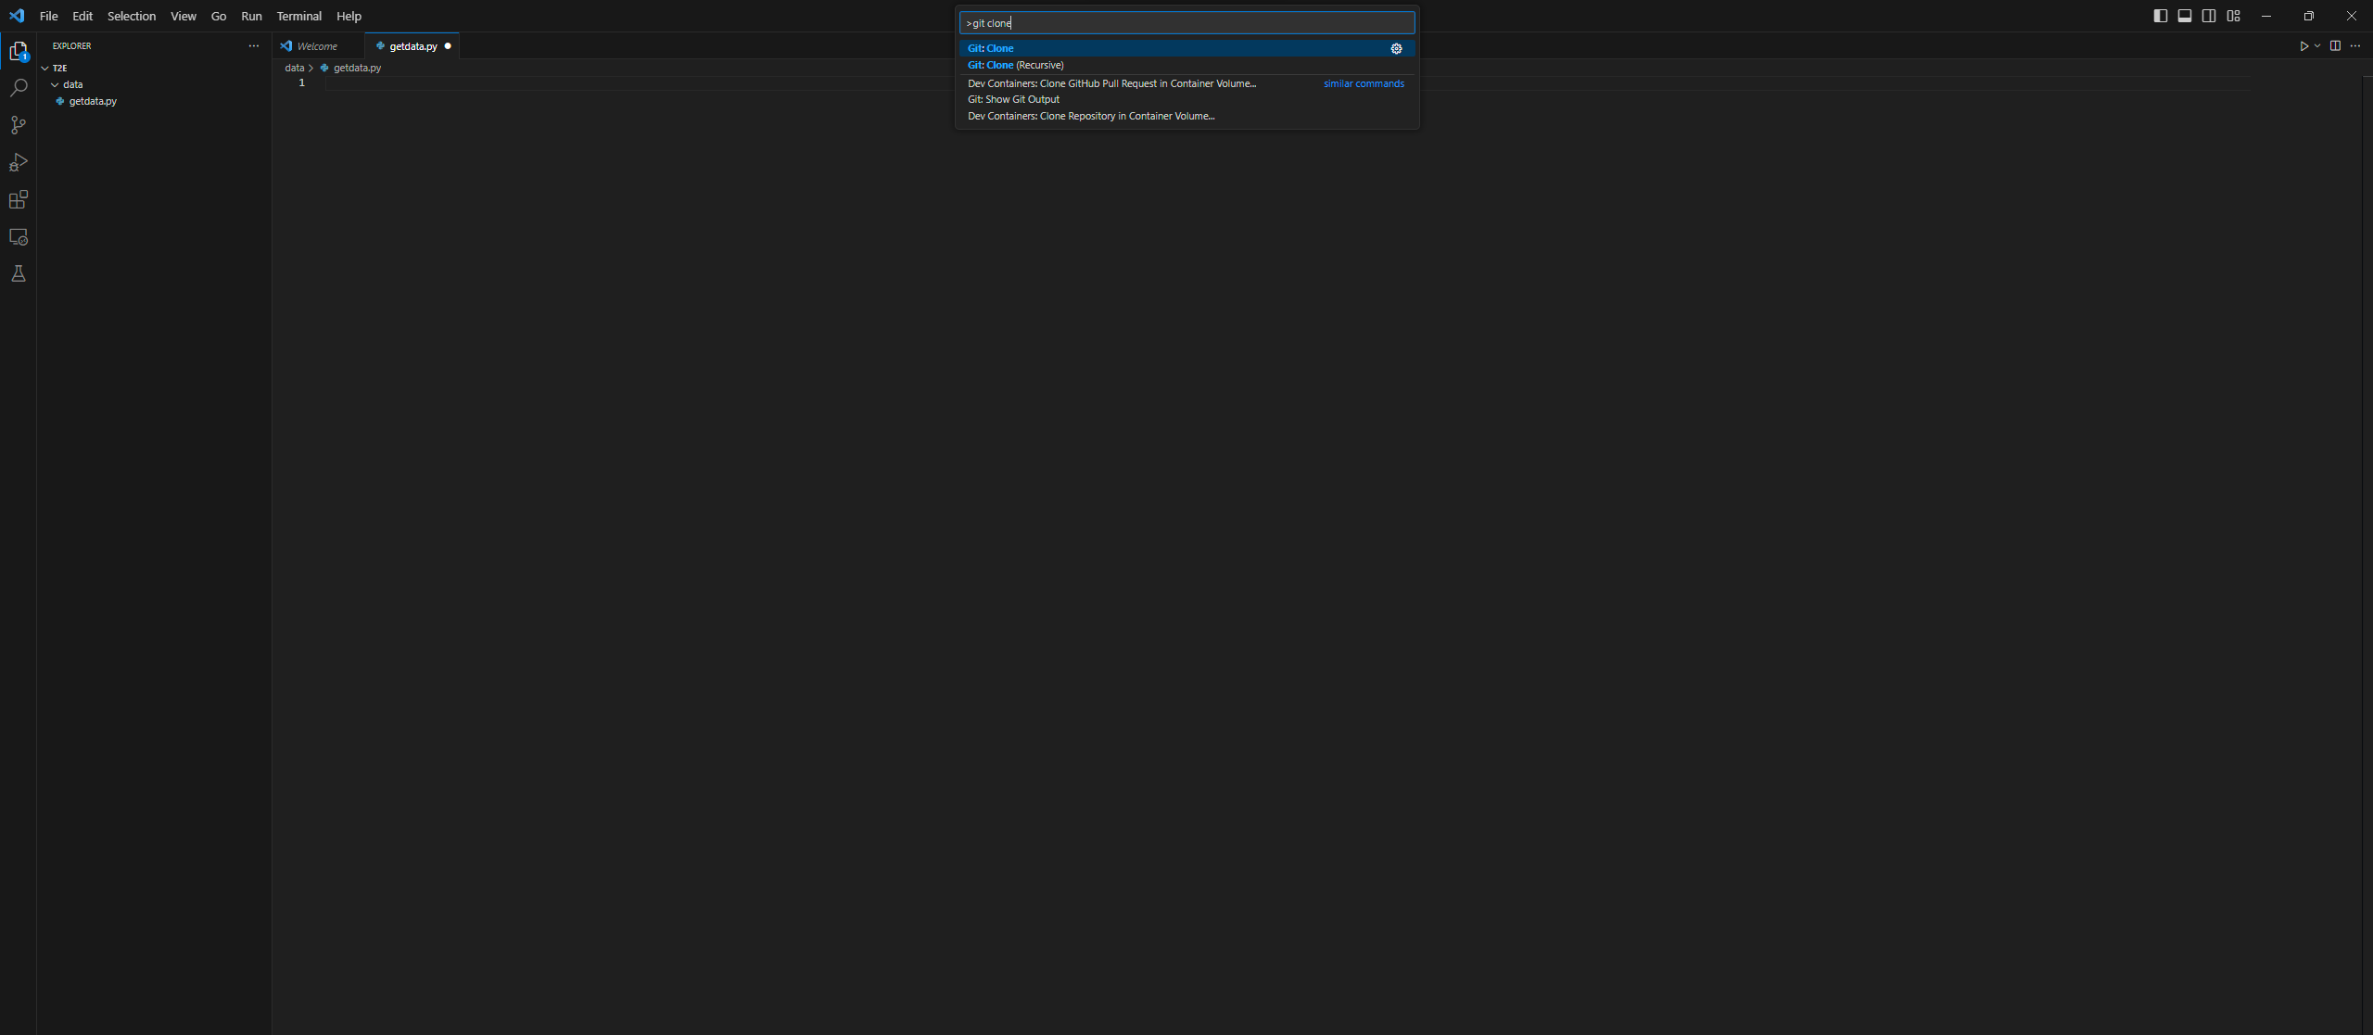Open the Testing flask view
This screenshot has height=1035, width=2373.
click(19, 274)
